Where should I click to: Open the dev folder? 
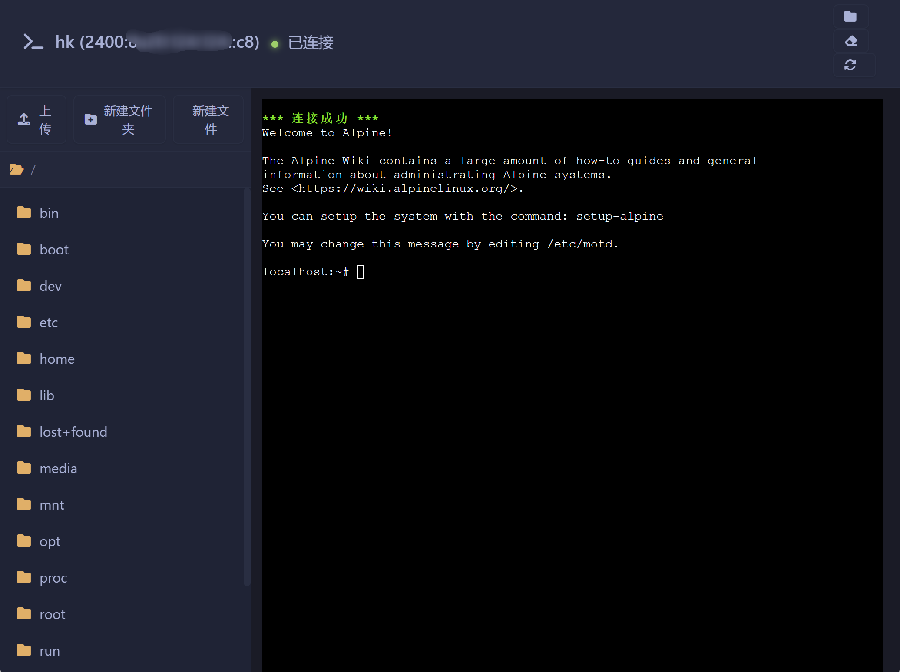122,286
